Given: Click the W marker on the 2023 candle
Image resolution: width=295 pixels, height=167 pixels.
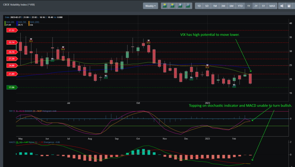Looking at the screenshot, I should tap(207, 65).
